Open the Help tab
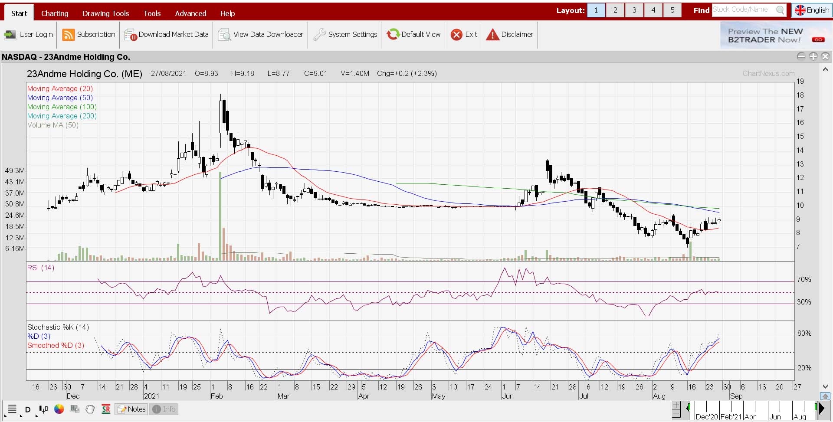The width and height of the screenshot is (833, 422). [x=227, y=13]
